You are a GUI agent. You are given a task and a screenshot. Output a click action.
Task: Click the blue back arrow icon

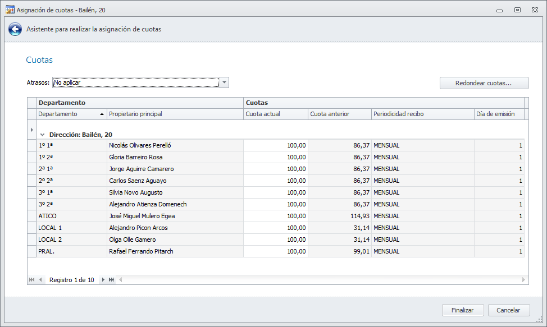(15, 29)
